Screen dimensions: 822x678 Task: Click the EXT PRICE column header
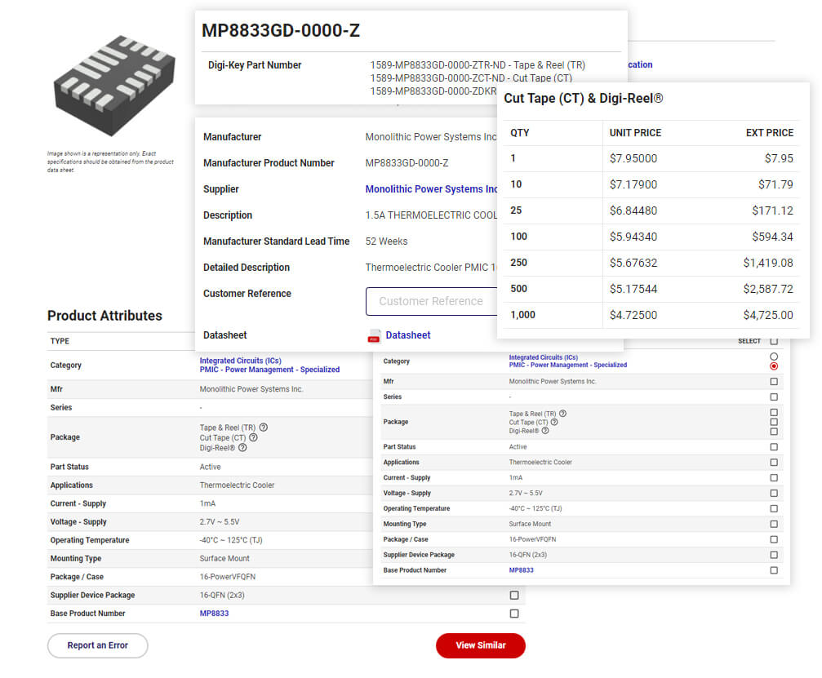tap(770, 132)
